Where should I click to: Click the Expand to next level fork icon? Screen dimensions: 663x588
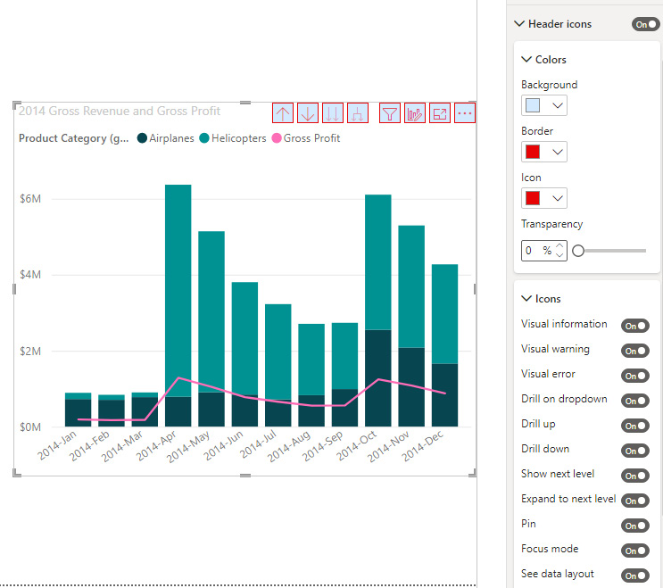[x=358, y=113]
